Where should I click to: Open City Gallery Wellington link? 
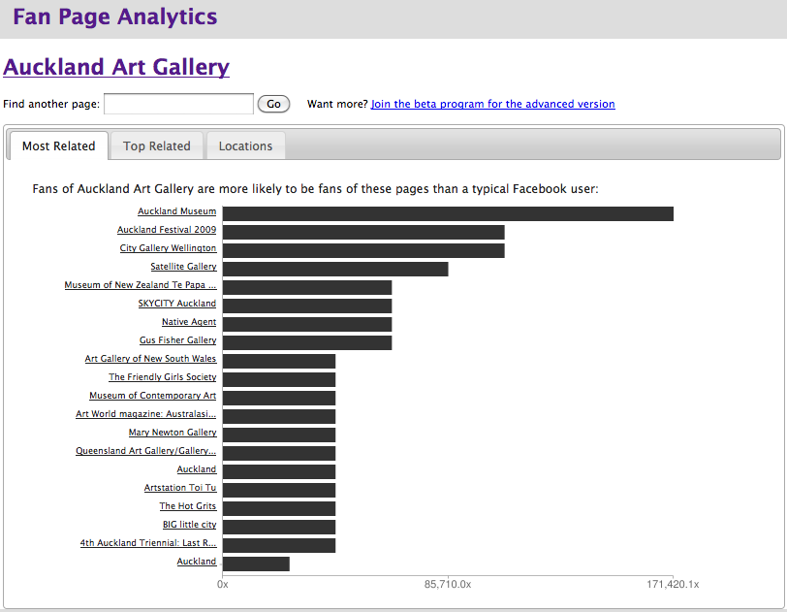[x=168, y=248]
